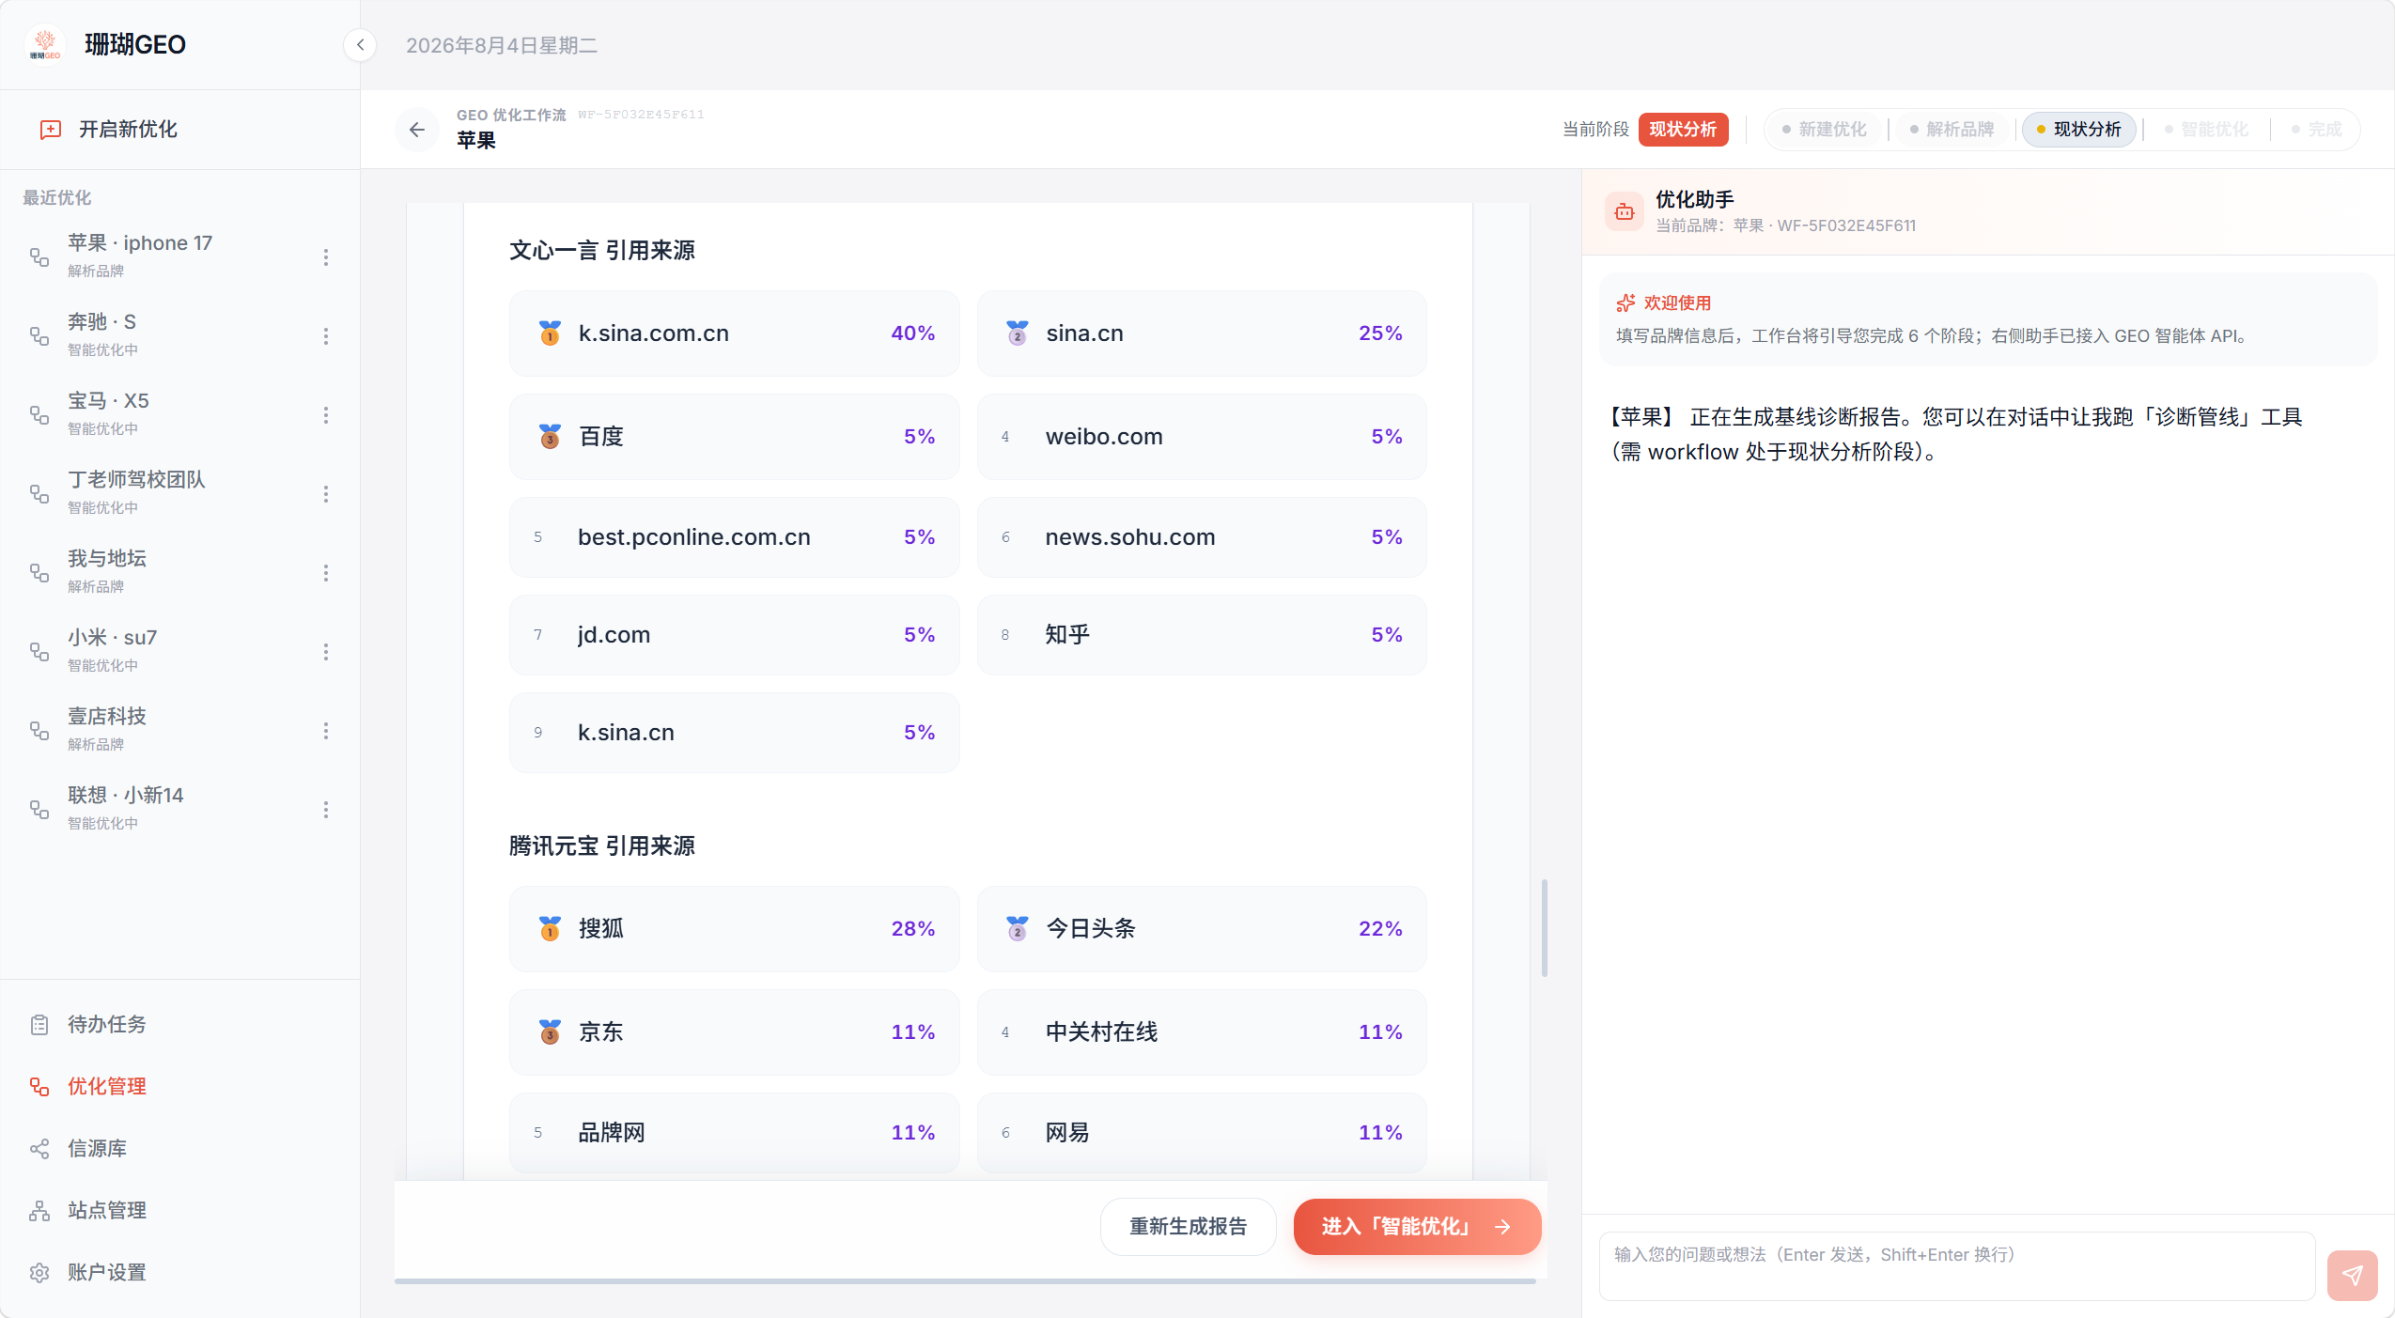This screenshot has width=2395, height=1318.
Task: Open more options for 奔驰 · S
Action: click(x=326, y=335)
